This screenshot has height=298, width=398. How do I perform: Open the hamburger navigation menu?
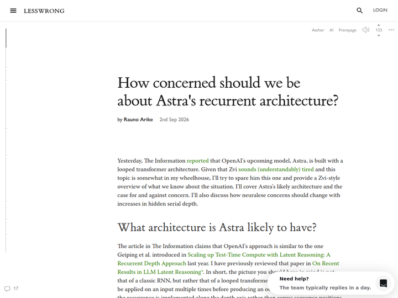(13, 10)
